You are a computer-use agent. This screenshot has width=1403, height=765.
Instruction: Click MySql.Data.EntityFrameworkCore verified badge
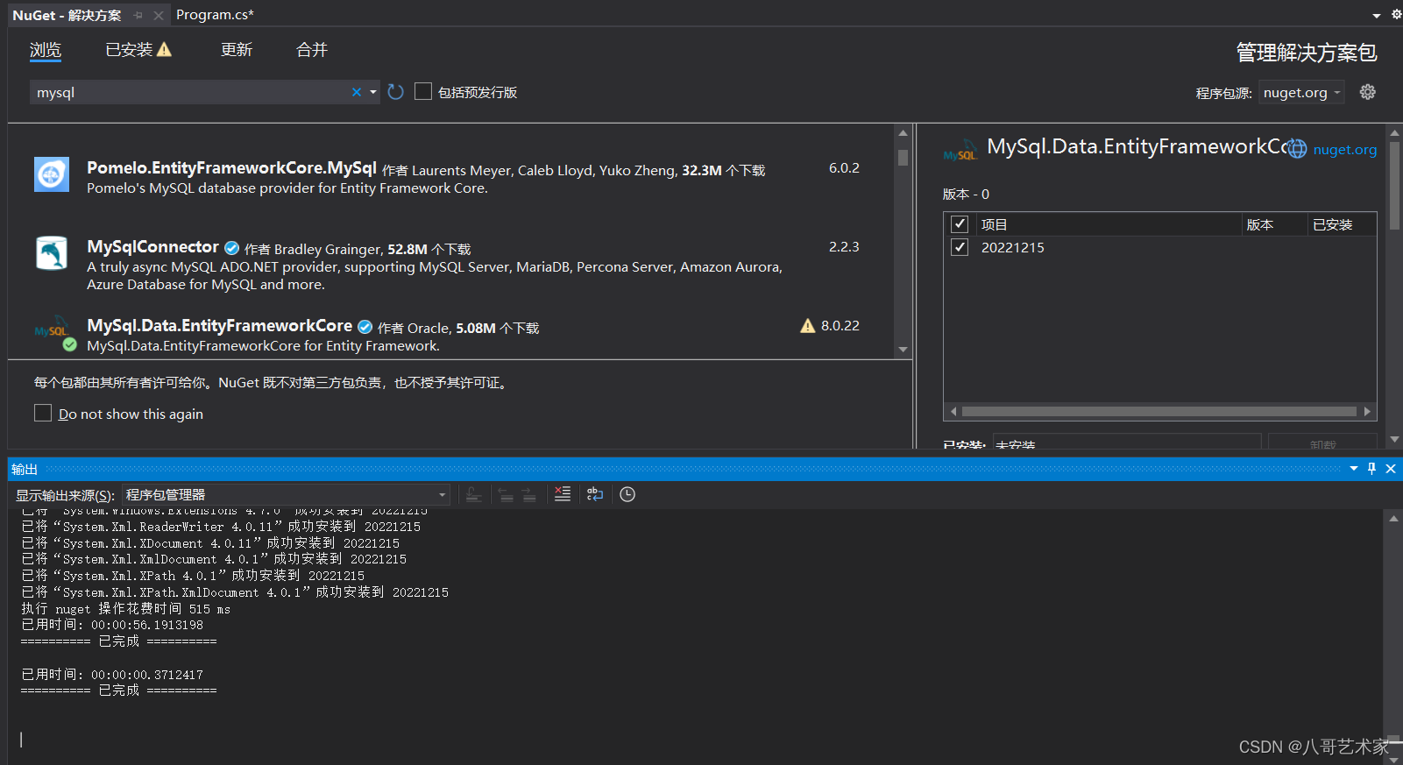pos(365,327)
